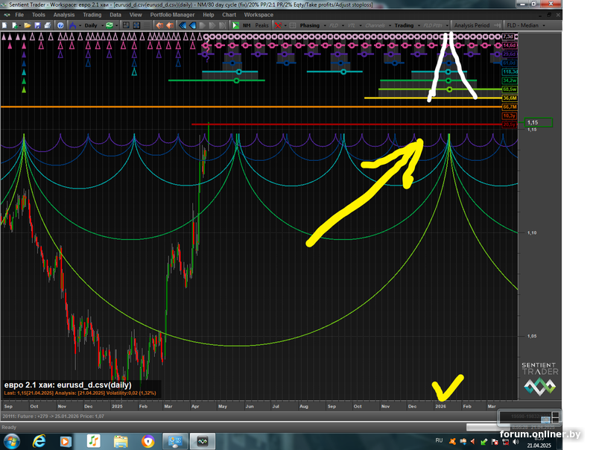Click the green play analysis icon
The height and width of the screenshot is (450, 596).
click(235, 25)
